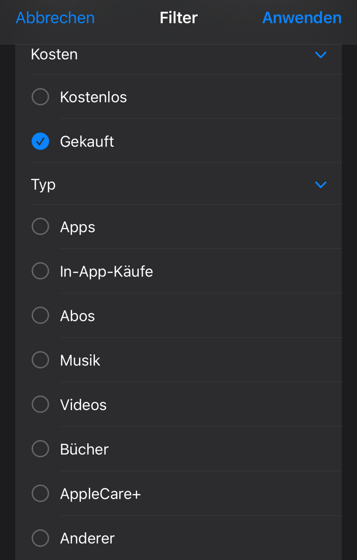Select the In-App-Käufe radio circle

40,271
